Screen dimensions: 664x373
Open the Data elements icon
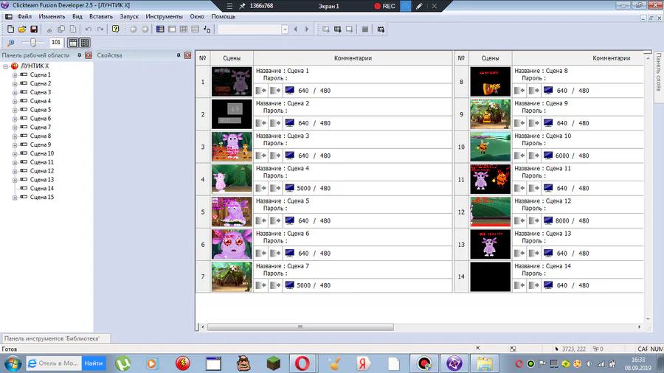[x=207, y=29]
